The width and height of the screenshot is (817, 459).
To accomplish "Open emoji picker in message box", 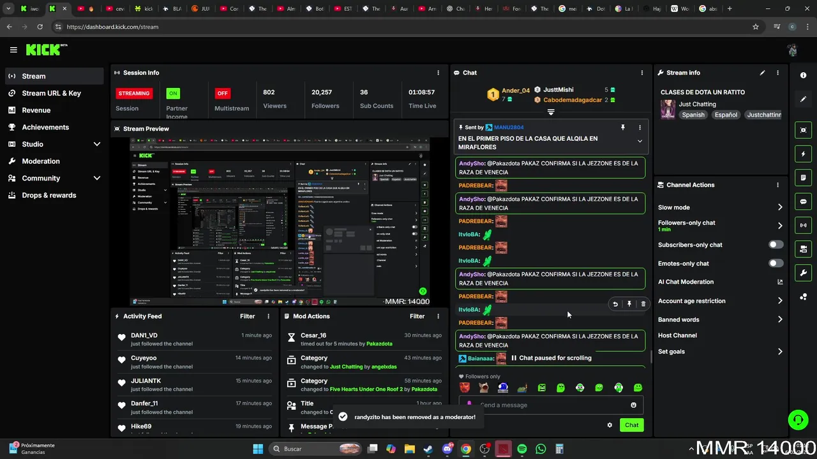I will point(633,405).
